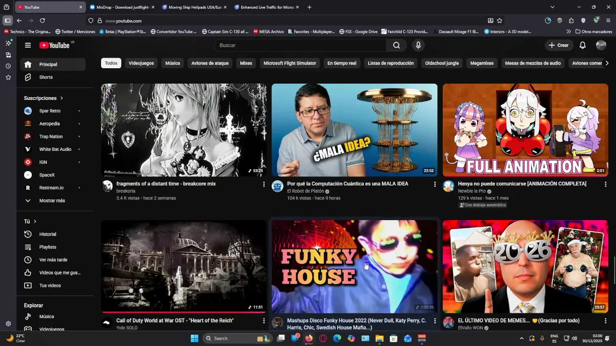This screenshot has height=346, width=616.
Task: Open the notifications bell
Action: coord(582,45)
